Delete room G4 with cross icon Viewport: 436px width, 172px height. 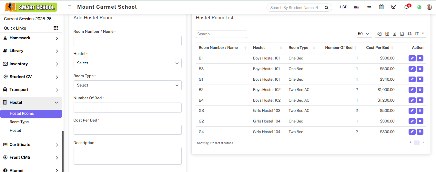[x=420, y=132]
